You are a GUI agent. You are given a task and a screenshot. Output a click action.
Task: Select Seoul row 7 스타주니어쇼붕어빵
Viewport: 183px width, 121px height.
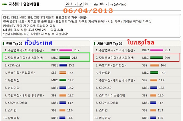[137, 95]
